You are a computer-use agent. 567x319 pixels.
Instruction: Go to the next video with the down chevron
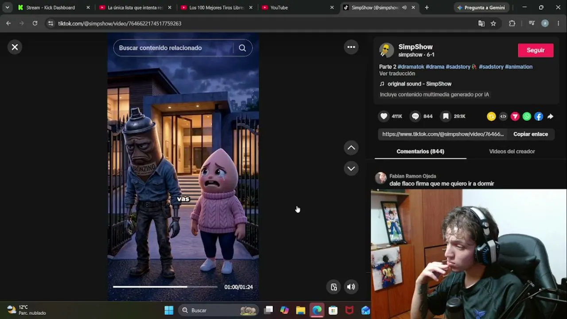(351, 168)
